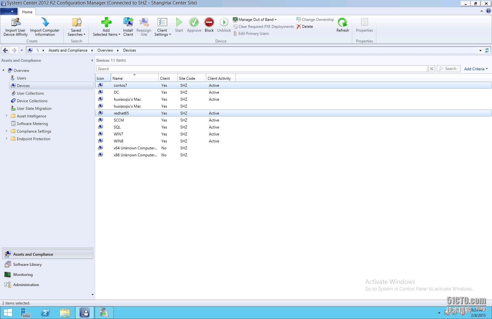
Task: Click address bar refresh icon
Action: click(x=487, y=50)
